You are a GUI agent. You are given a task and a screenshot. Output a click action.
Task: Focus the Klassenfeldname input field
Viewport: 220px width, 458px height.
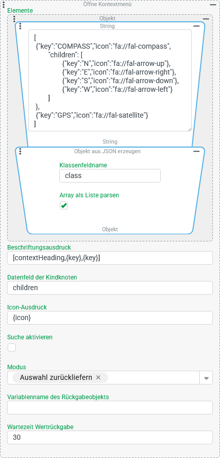click(110, 176)
